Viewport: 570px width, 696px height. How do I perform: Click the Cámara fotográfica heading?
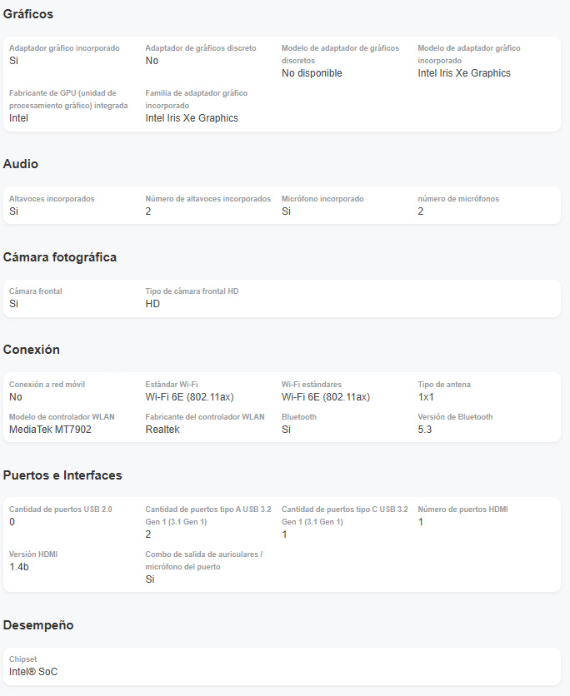pos(59,257)
